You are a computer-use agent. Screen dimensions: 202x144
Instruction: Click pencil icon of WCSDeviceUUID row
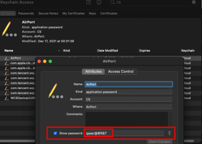[7, 98]
